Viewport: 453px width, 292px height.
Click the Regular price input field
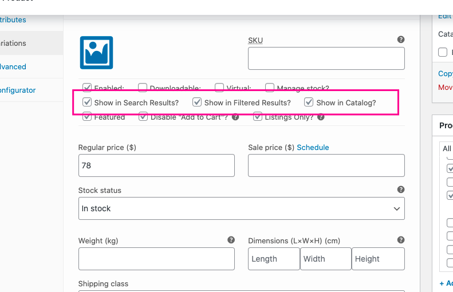point(156,165)
